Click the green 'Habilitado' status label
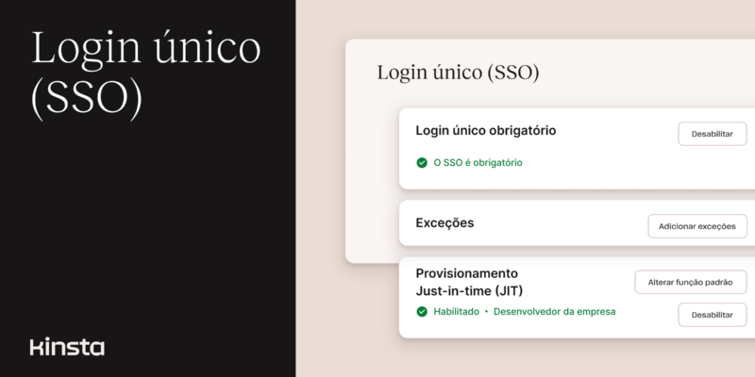Viewport: 755px width, 377px height. (x=457, y=312)
